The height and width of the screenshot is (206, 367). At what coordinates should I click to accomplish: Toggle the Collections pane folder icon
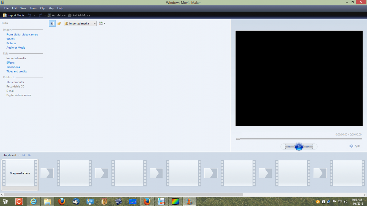click(59, 24)
